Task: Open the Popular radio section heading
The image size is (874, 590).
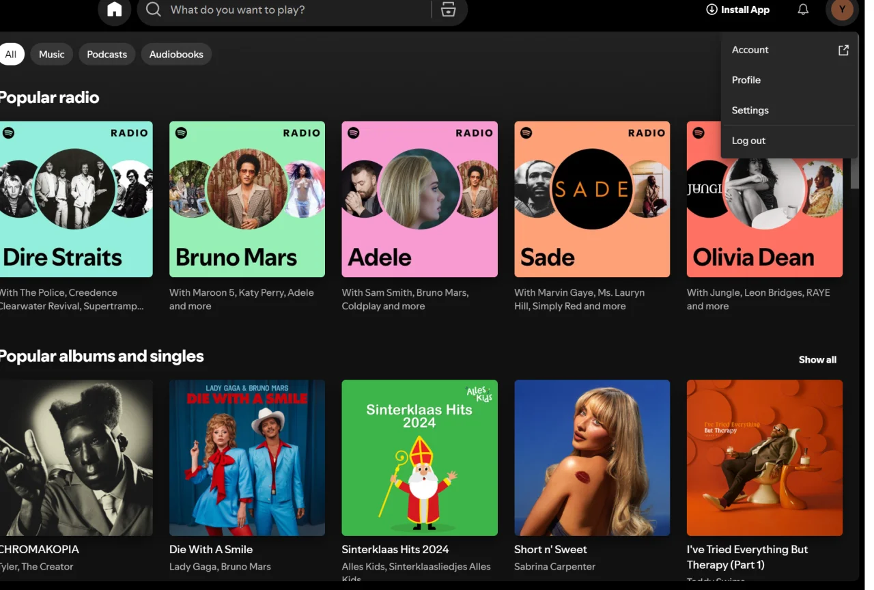Action: pyautogui.click(x=50, y=97)
